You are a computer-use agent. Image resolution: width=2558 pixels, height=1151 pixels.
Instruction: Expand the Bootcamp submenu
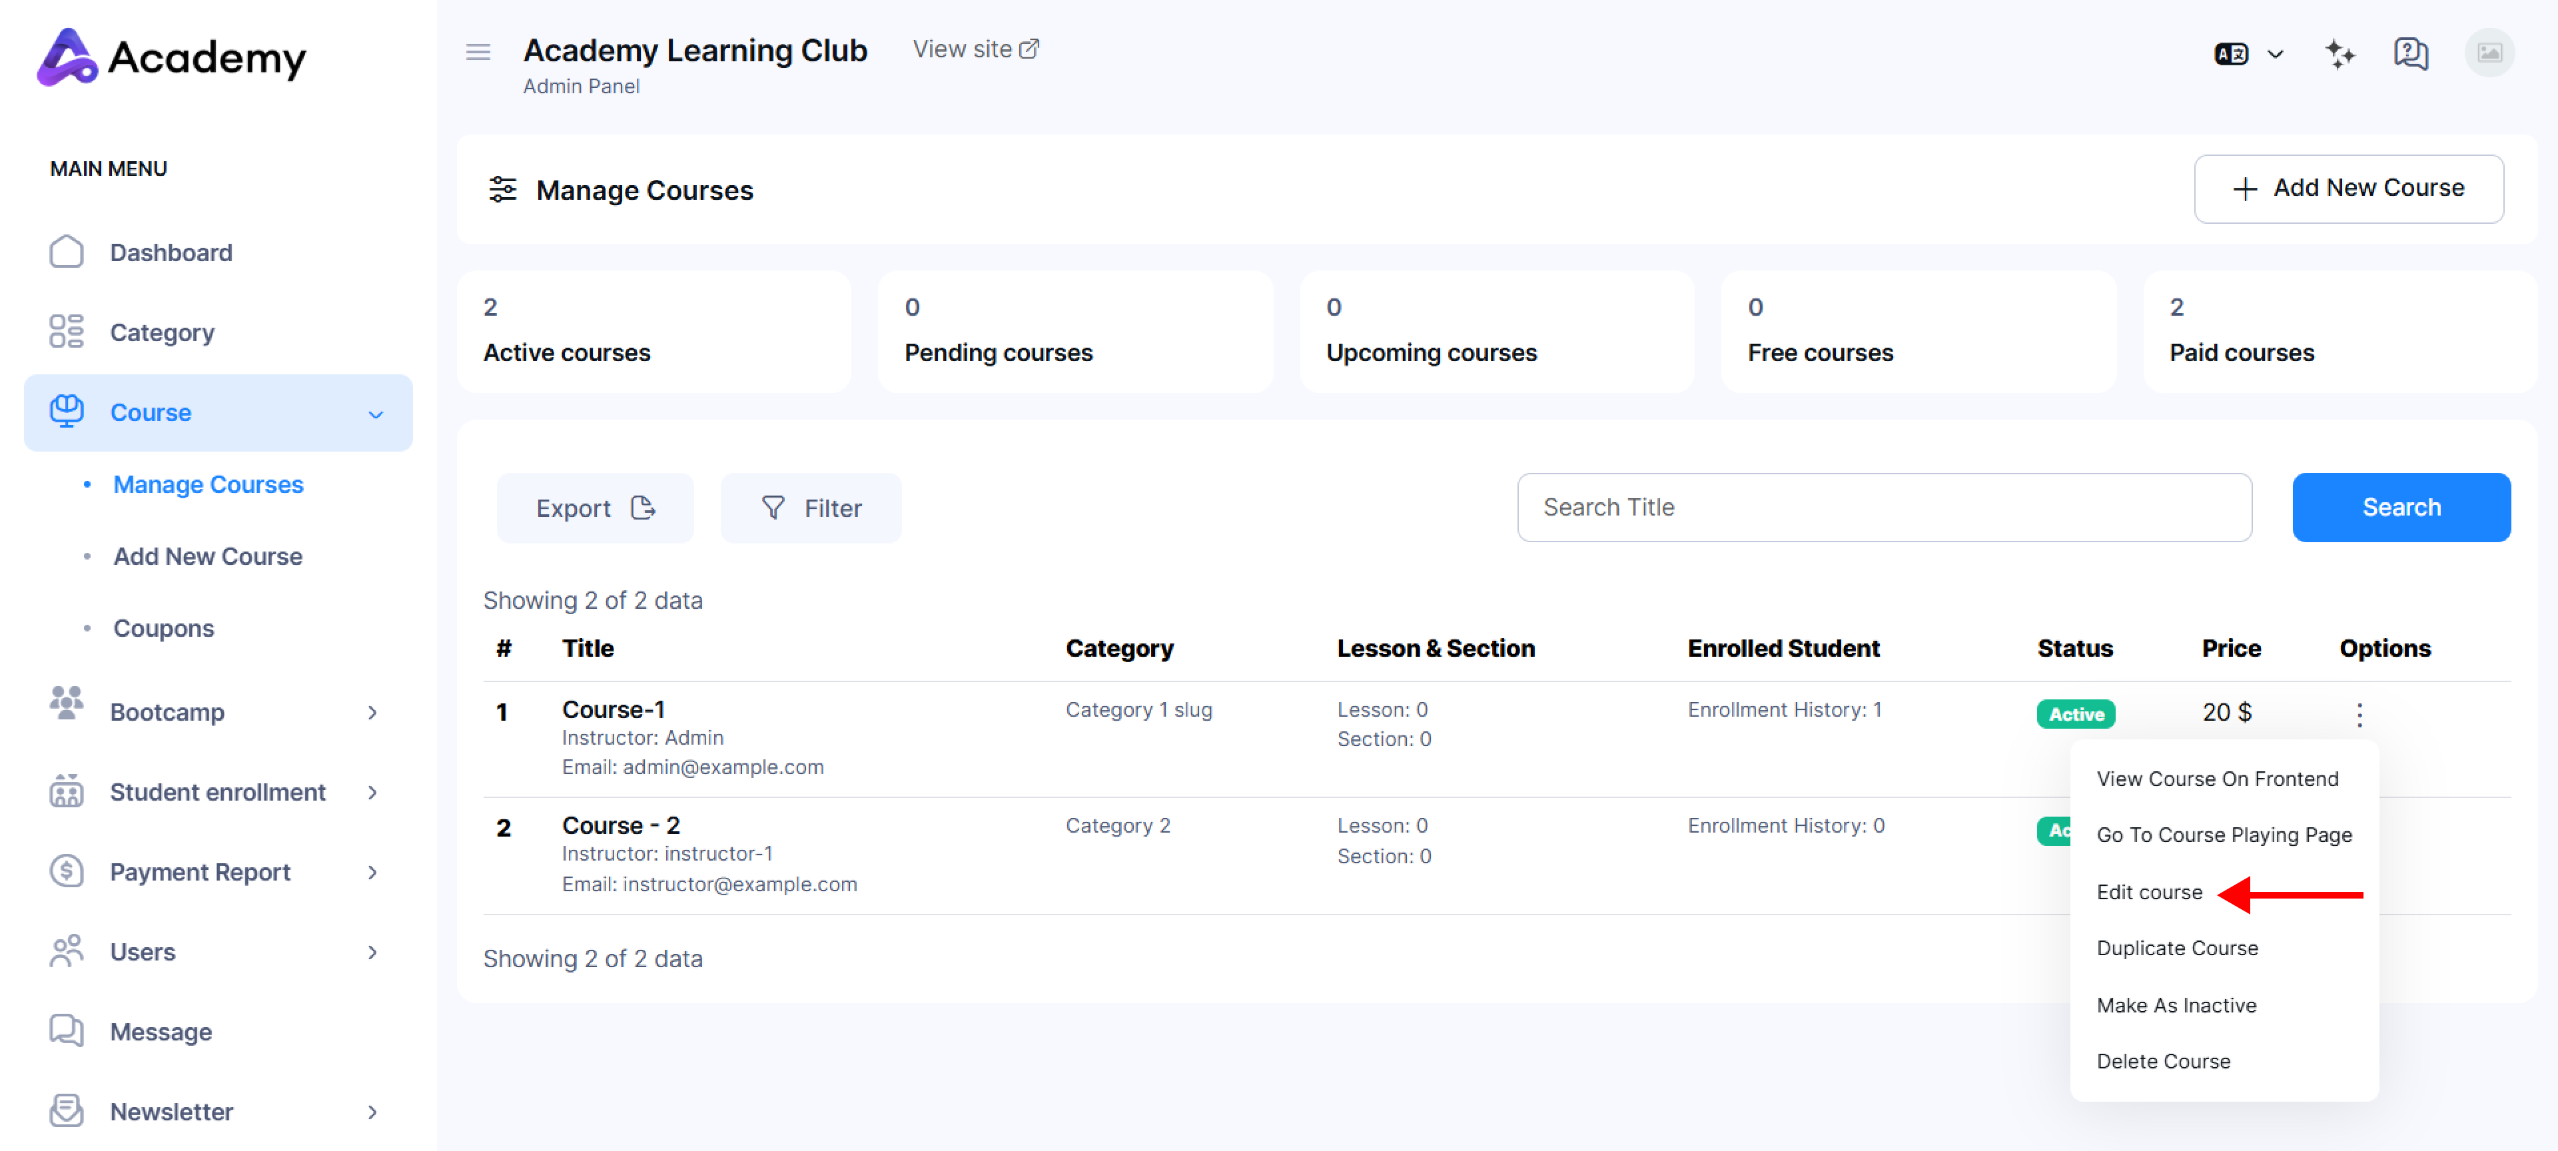[372, 712]
